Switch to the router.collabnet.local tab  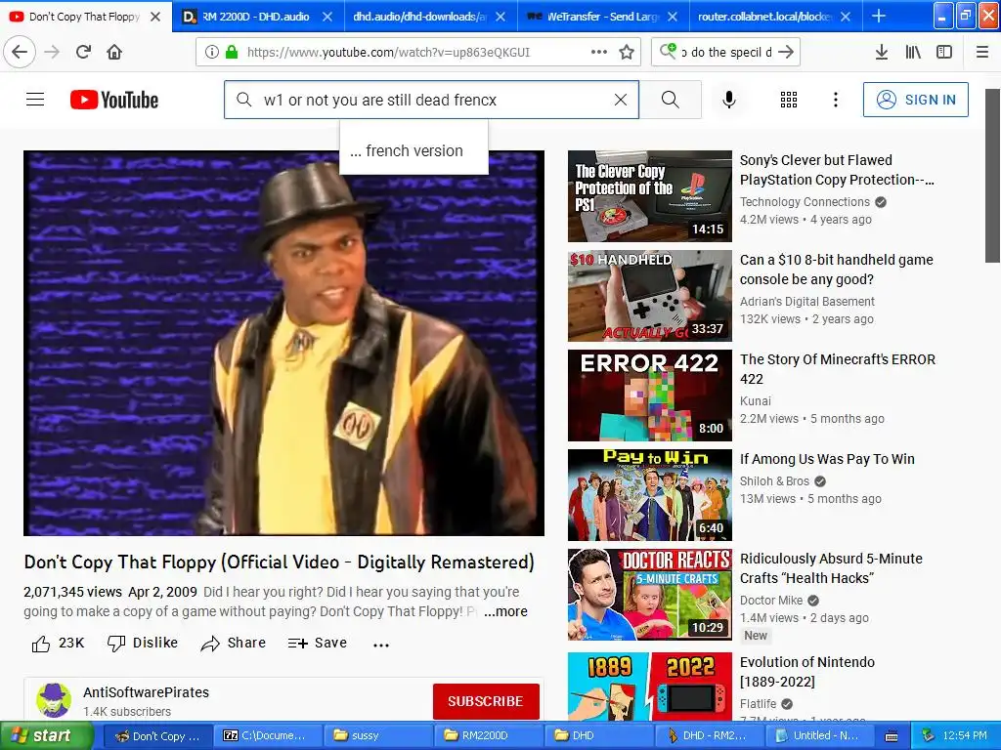(764, 17)
